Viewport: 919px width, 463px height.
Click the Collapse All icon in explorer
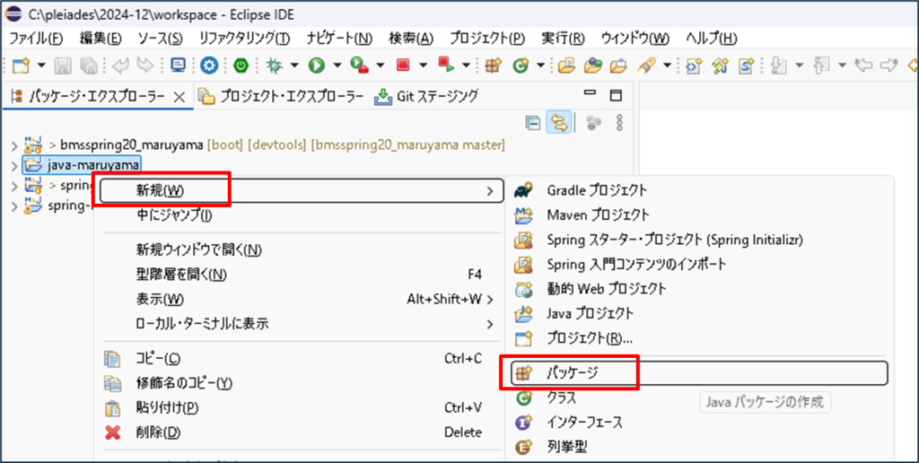tap(532, 123)
